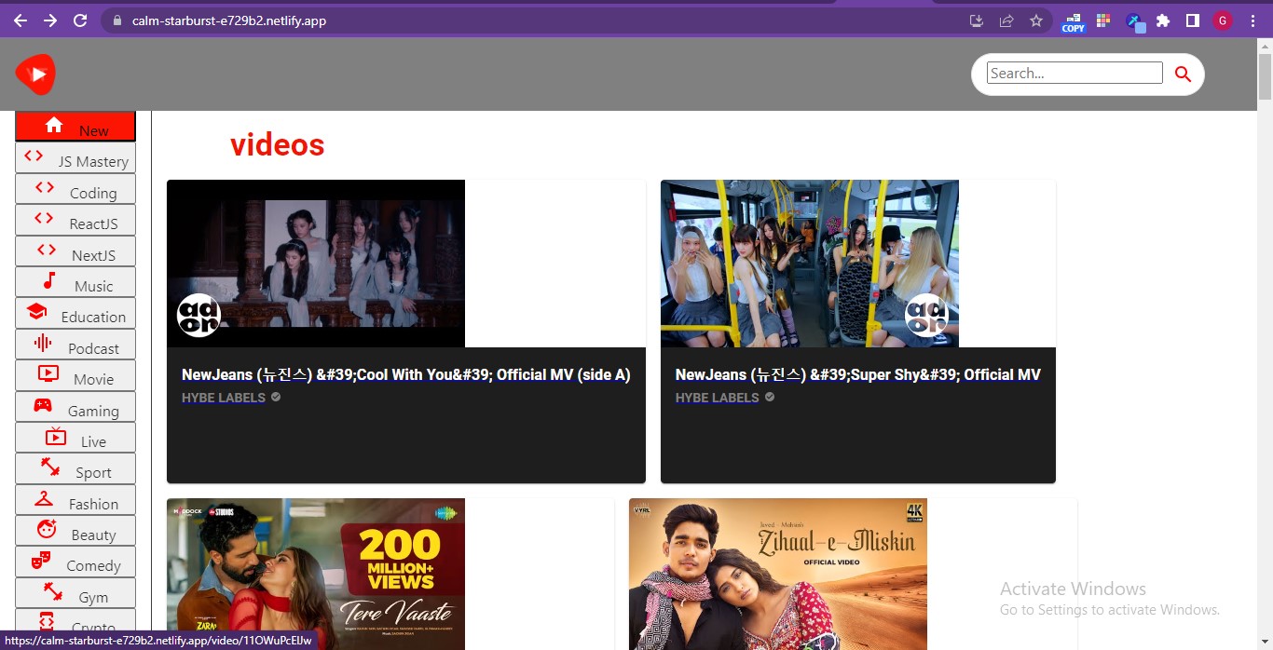Viewport: 1273px width, 650px height.
Task: Open the Super Shy bus video thumbnail
Action: 809,263
